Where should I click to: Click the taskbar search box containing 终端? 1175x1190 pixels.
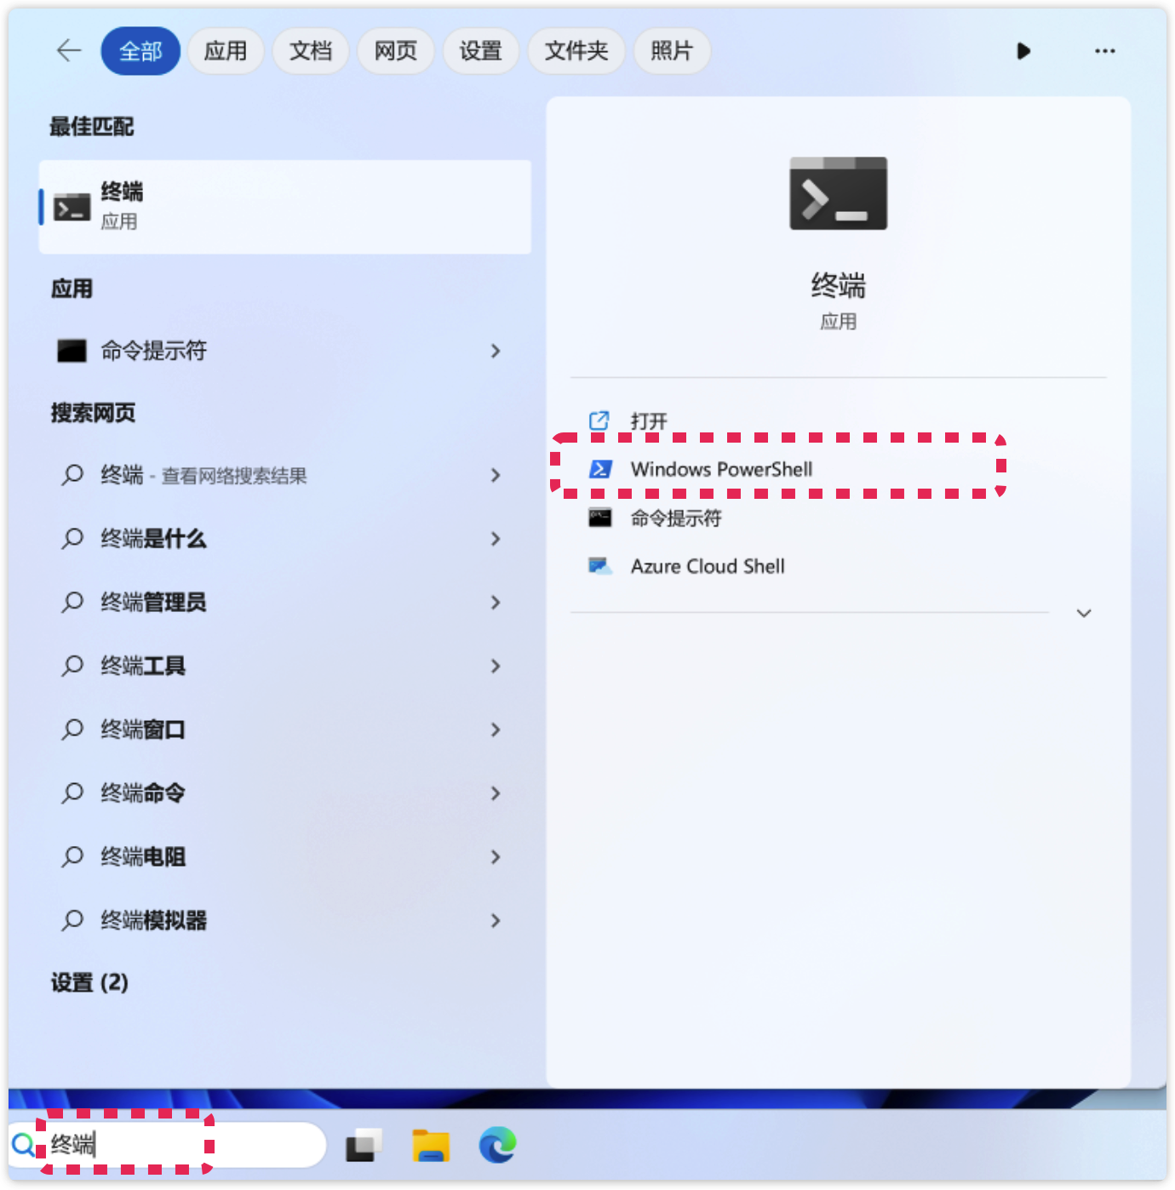pyautogui.click(x=168, y=1145)
